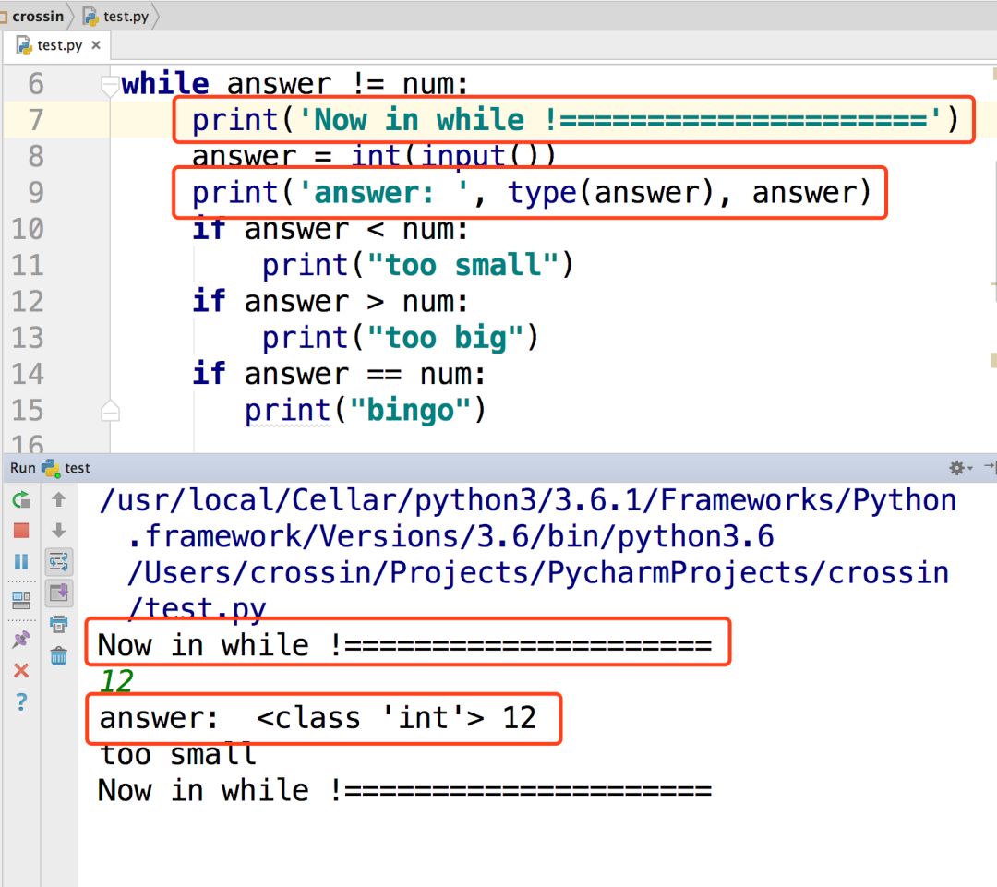Viewport: 997px width, 887px height.
Task: Click the 'if answer > num:' line
Action: coord(330,302)
